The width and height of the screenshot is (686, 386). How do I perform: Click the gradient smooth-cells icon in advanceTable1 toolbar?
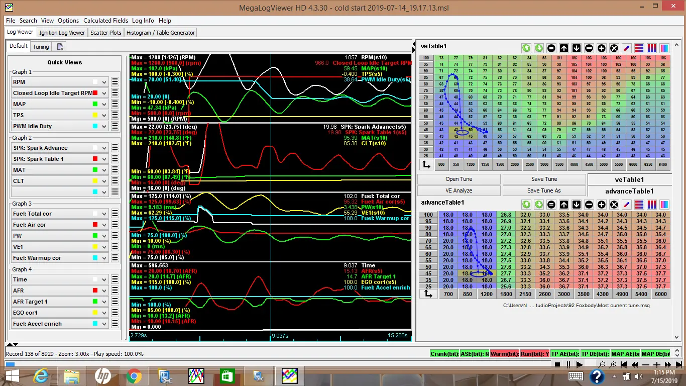click(x=664, y=205)
